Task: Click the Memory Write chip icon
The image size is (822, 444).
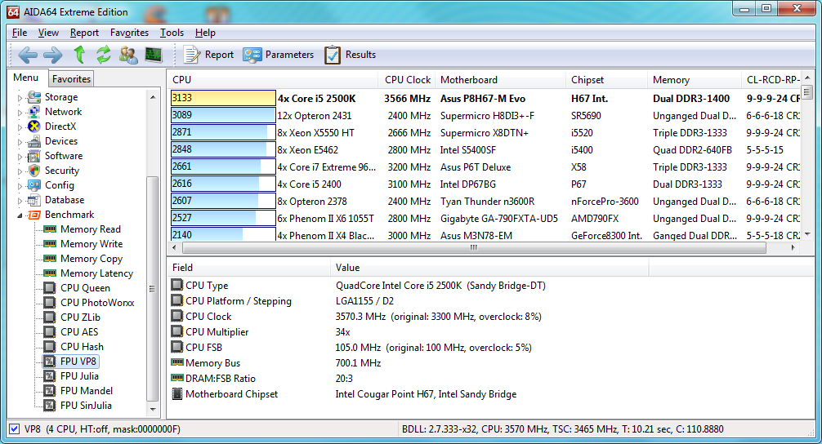Action: [x=50, y=243]
